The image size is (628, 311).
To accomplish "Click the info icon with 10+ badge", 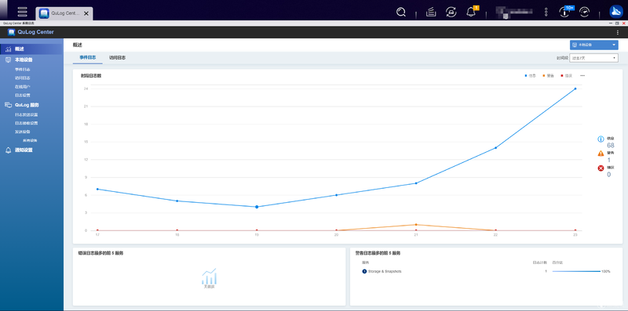I will click(x=564, y=12).
